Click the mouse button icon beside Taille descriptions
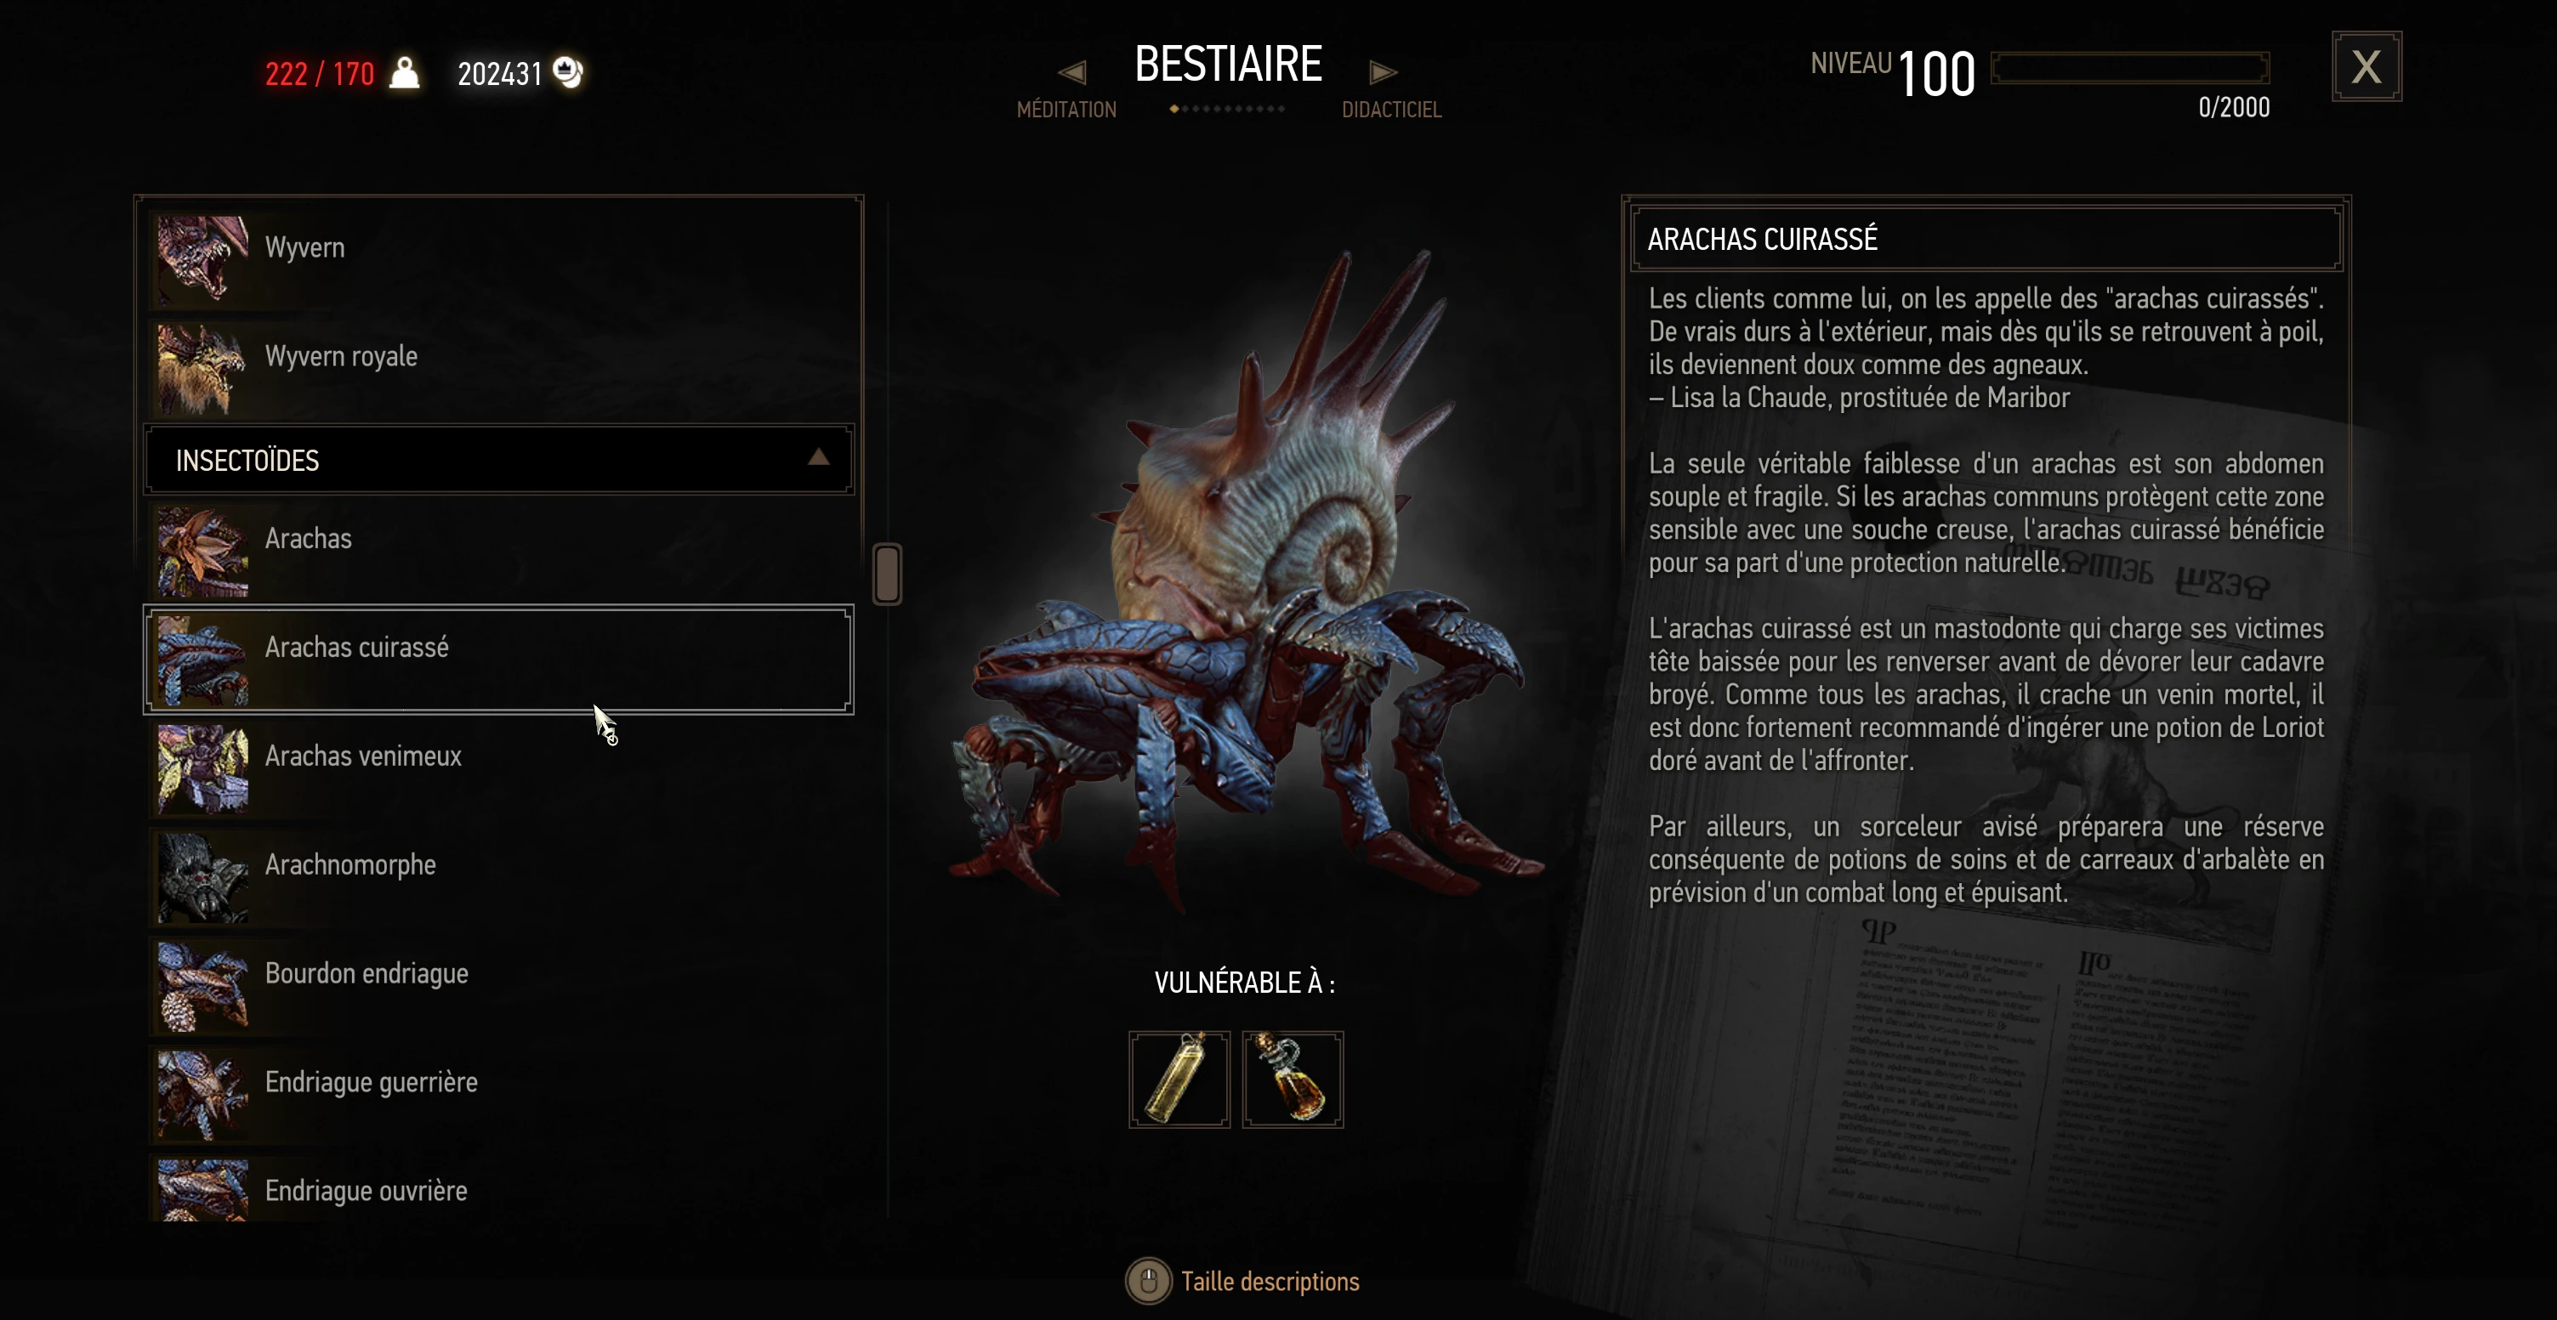 click(x=1149, y=1281)
